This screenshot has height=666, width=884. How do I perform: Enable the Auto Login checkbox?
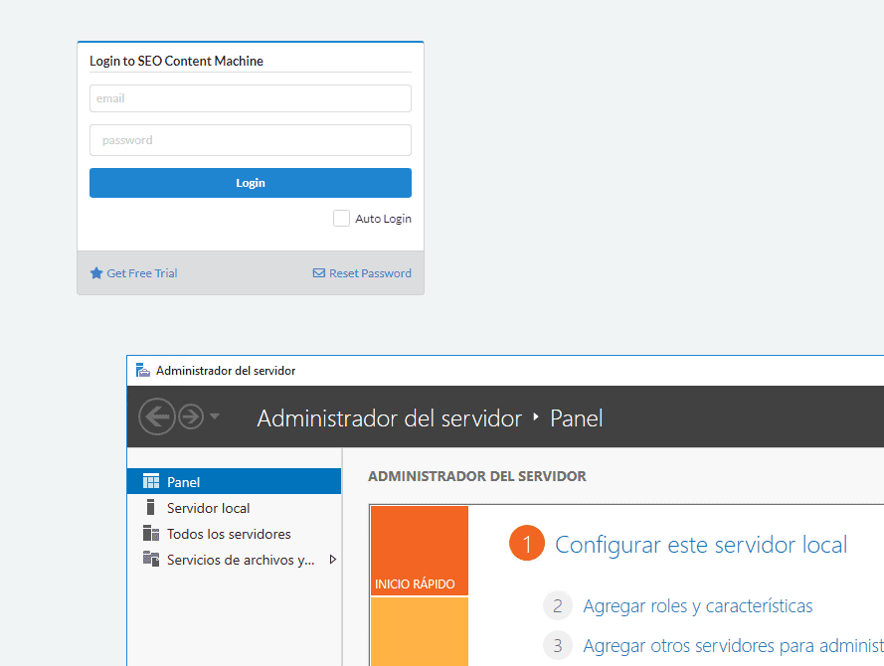tap(341, 218)
